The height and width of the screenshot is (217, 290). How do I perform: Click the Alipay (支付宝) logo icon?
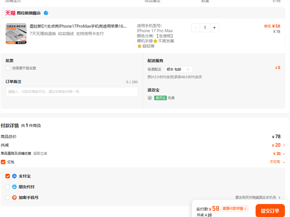tap(14, 176)
